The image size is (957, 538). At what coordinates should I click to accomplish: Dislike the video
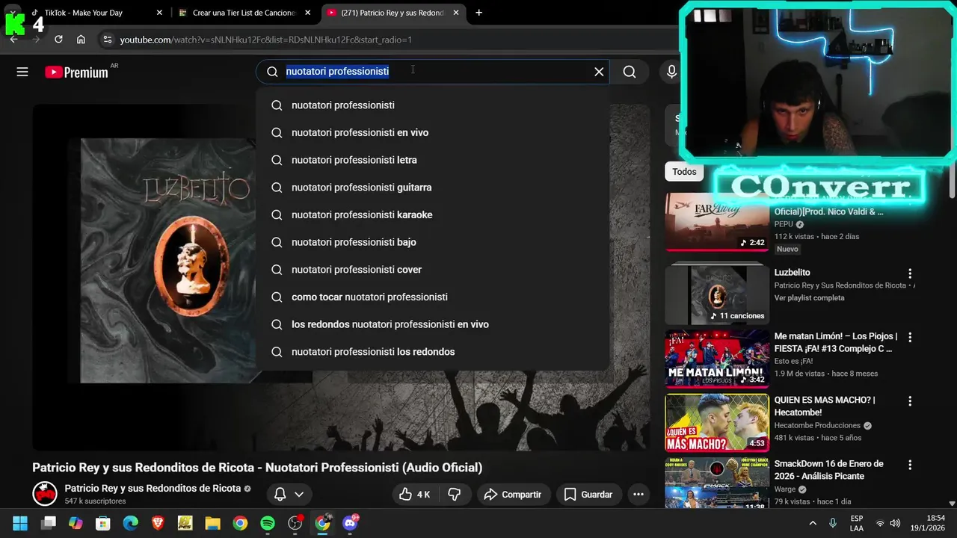[454, 495]
